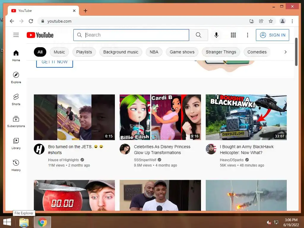
Task: Play the 0:15 JETS shorts thumbnail
Action: point(74,117)
